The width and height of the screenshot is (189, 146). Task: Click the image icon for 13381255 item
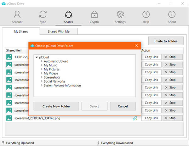tap(9, 57)
